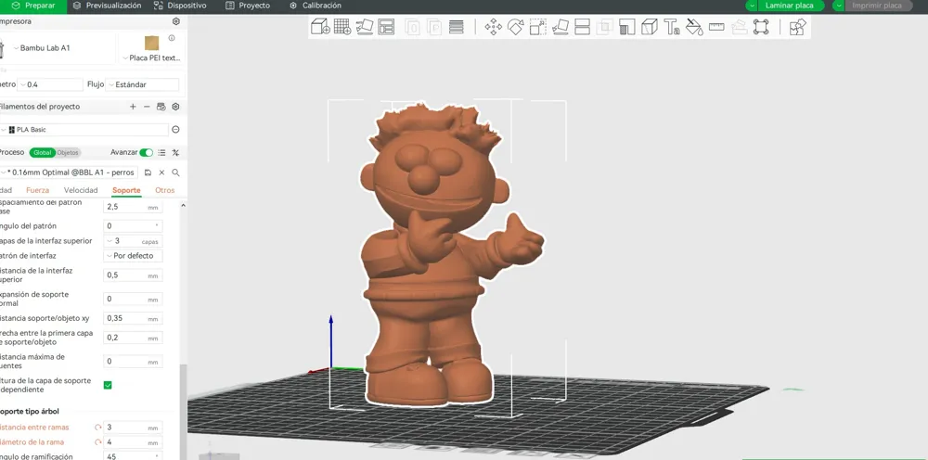Screen dimensions: 928x460
Task: Save the process preset disk icon
Action: (x=148, y=172)
